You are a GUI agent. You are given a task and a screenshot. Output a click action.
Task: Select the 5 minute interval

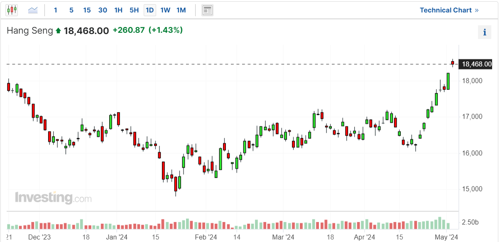click(x=71, y=10)
